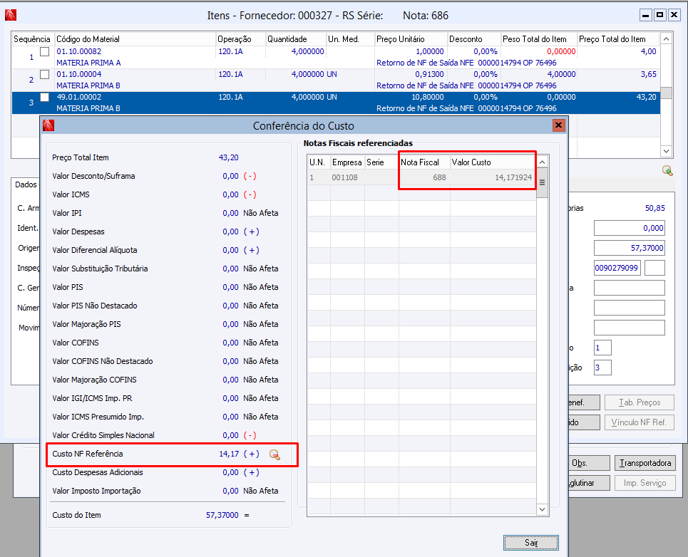688x557 pixels.
Task: Click the Transportadora button
Action: coord(644,463)
